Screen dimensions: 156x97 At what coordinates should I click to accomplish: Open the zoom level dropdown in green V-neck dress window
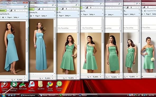76,78
